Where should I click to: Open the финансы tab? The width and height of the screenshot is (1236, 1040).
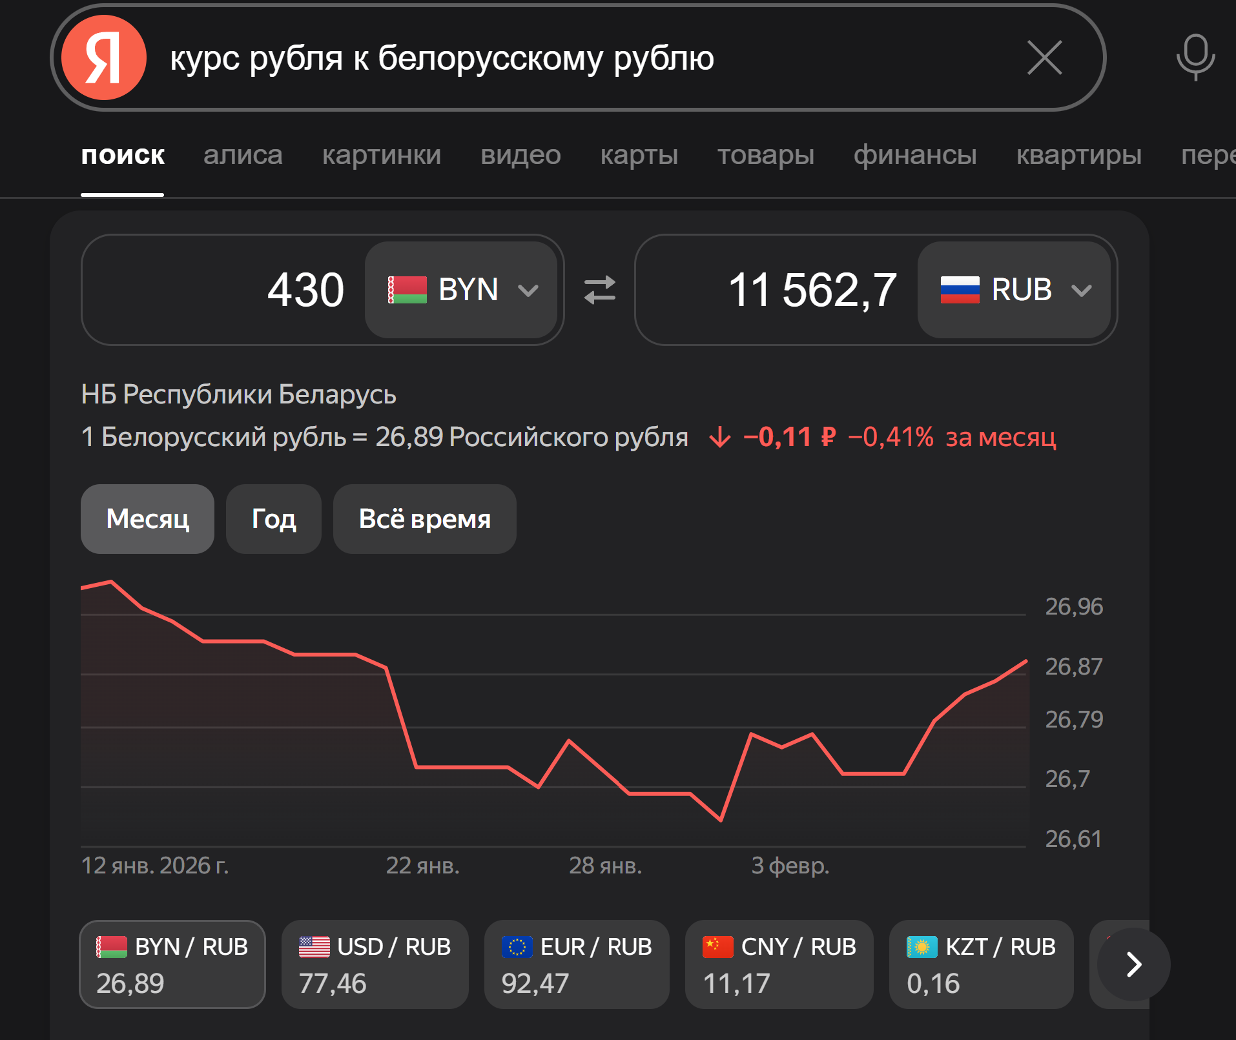(x=915, y=155)
